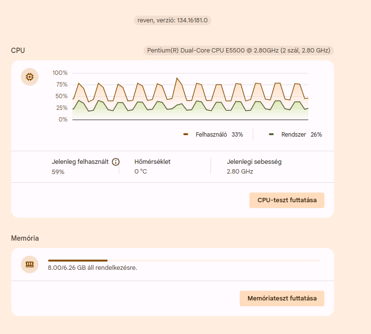Click the CPU section heading
The image size is (371, 334).
[18, 51]
